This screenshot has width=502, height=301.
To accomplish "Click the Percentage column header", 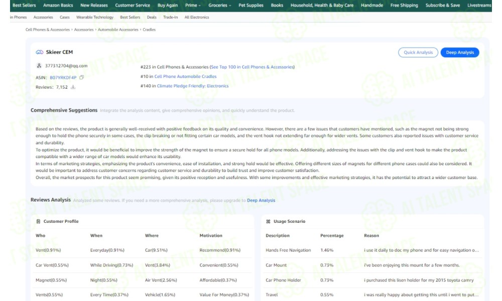I will point(332,235).
